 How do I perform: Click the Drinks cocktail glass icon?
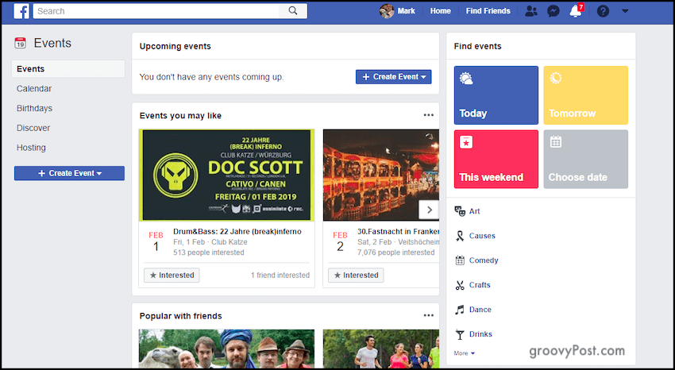tap(460, 334)
